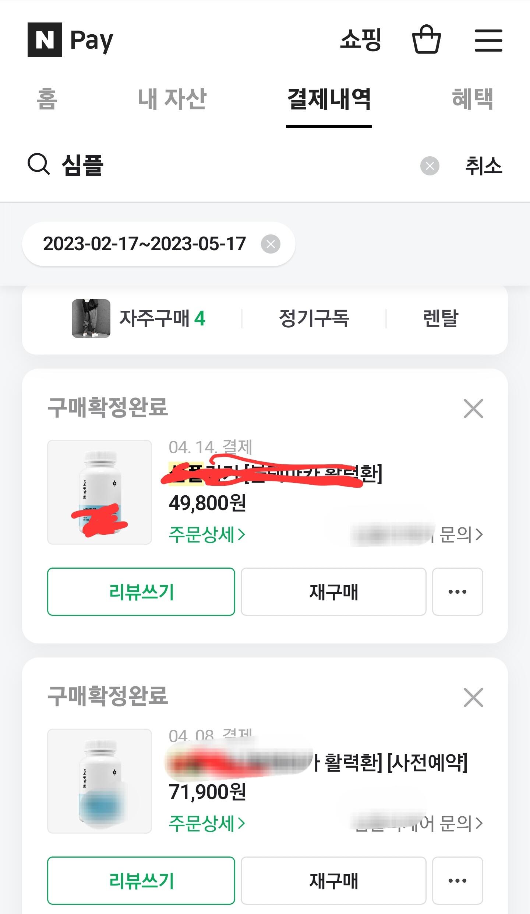The height and width of the screenshot is (914, 530).
Task: Expand 주문상세 for 71,900원 order
Action: [206, 823]
